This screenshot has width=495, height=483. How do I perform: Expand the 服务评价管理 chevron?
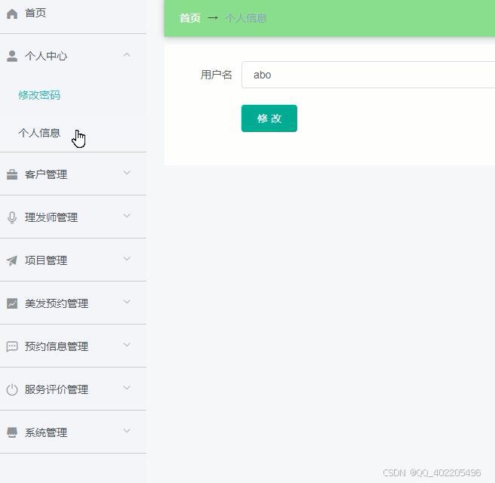[x=127, y=388]
